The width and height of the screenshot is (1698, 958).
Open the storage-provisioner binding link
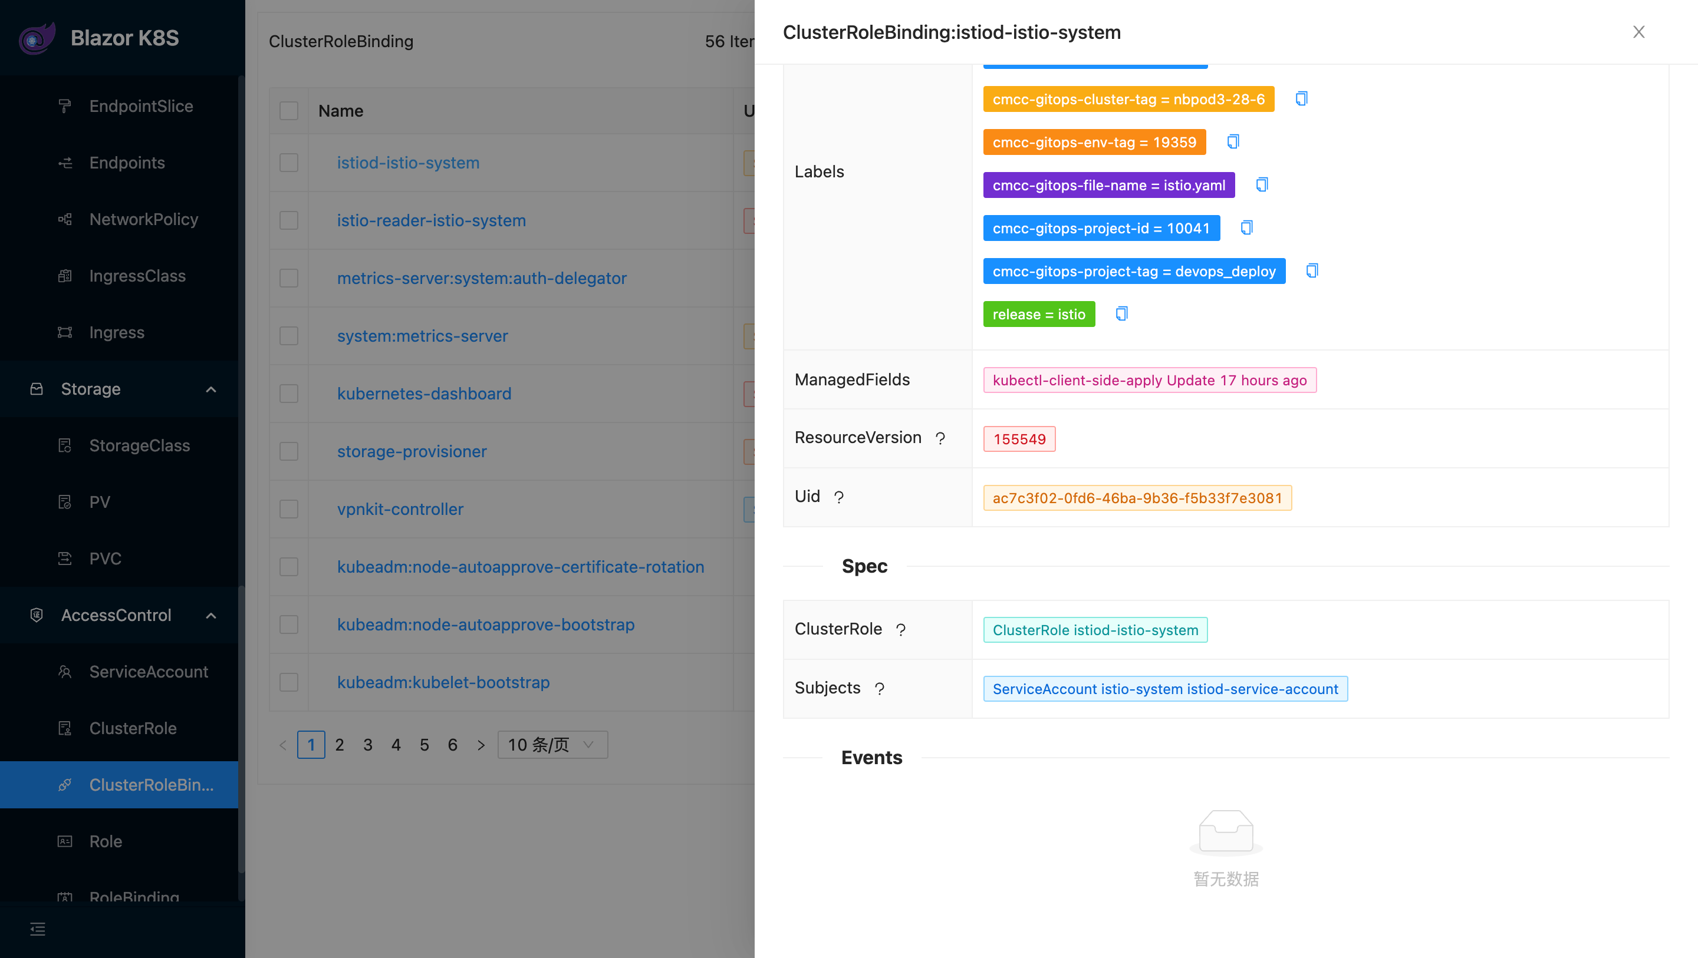coord(412,451)
